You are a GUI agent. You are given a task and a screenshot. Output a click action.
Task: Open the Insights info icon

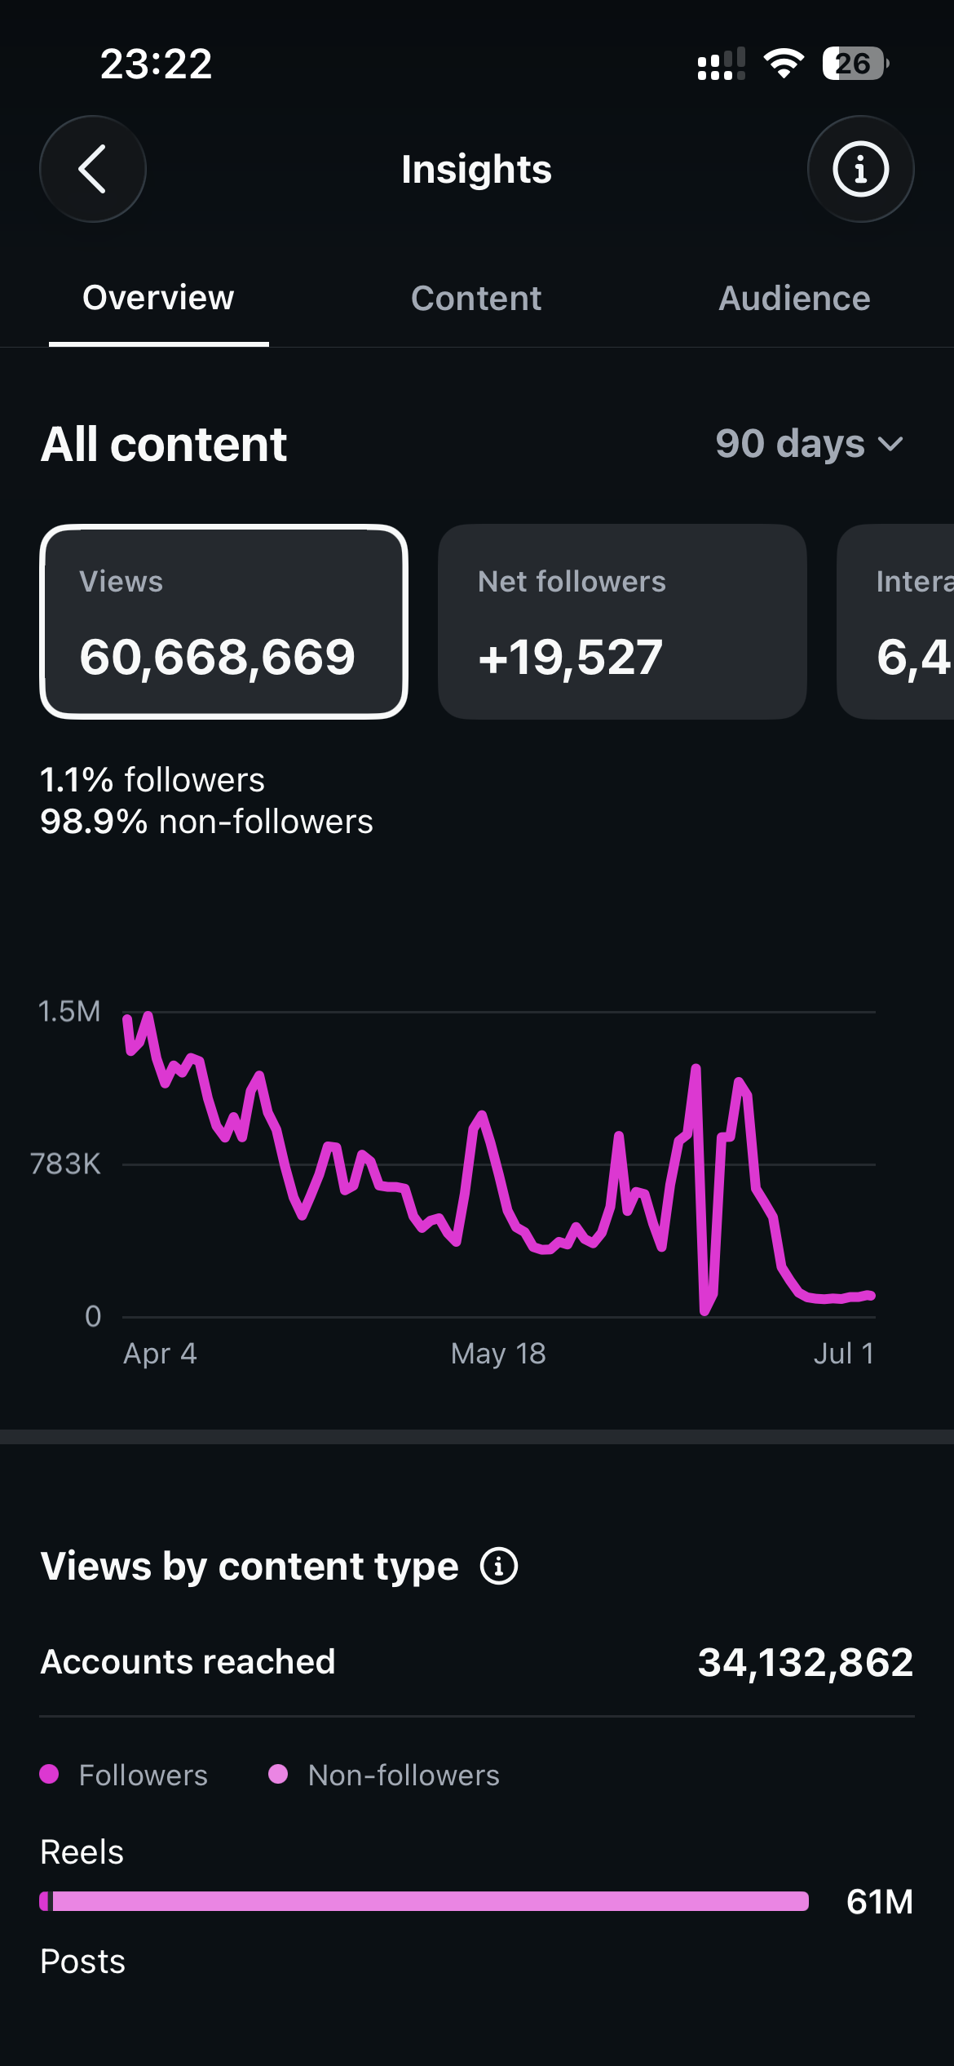[x=860, y=169]
